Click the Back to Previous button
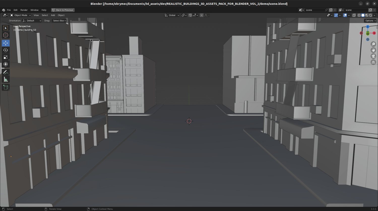 (63, 10)
